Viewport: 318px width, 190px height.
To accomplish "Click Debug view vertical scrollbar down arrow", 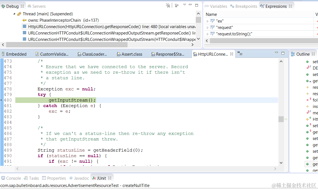I will [x=198, y=39].
